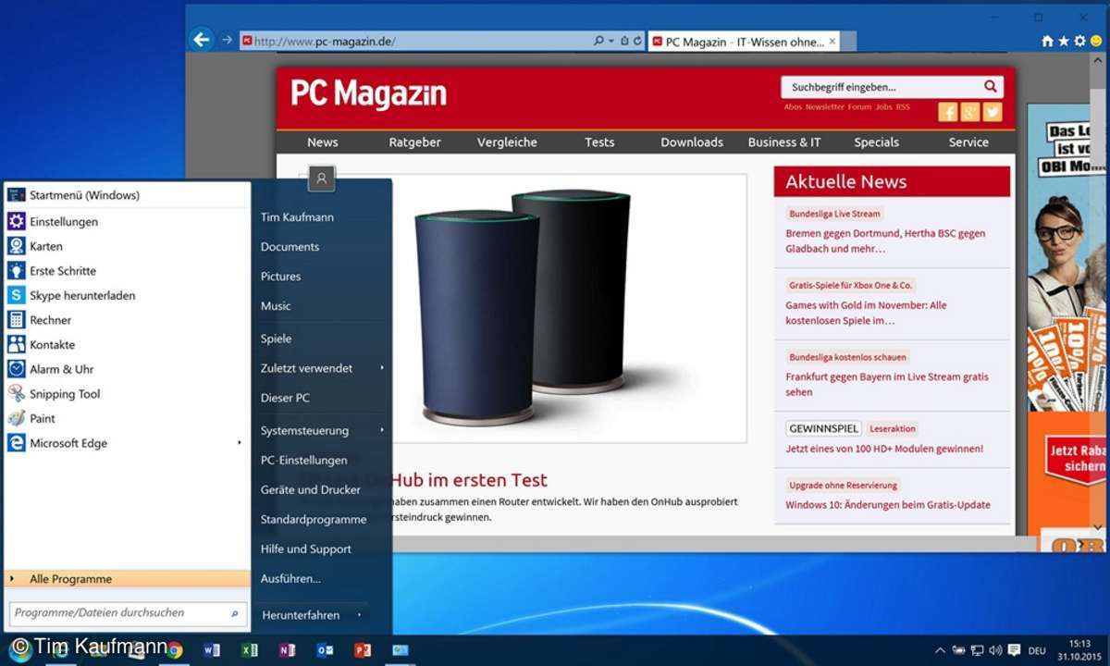Open the News navigation menu

pos(323,142)
